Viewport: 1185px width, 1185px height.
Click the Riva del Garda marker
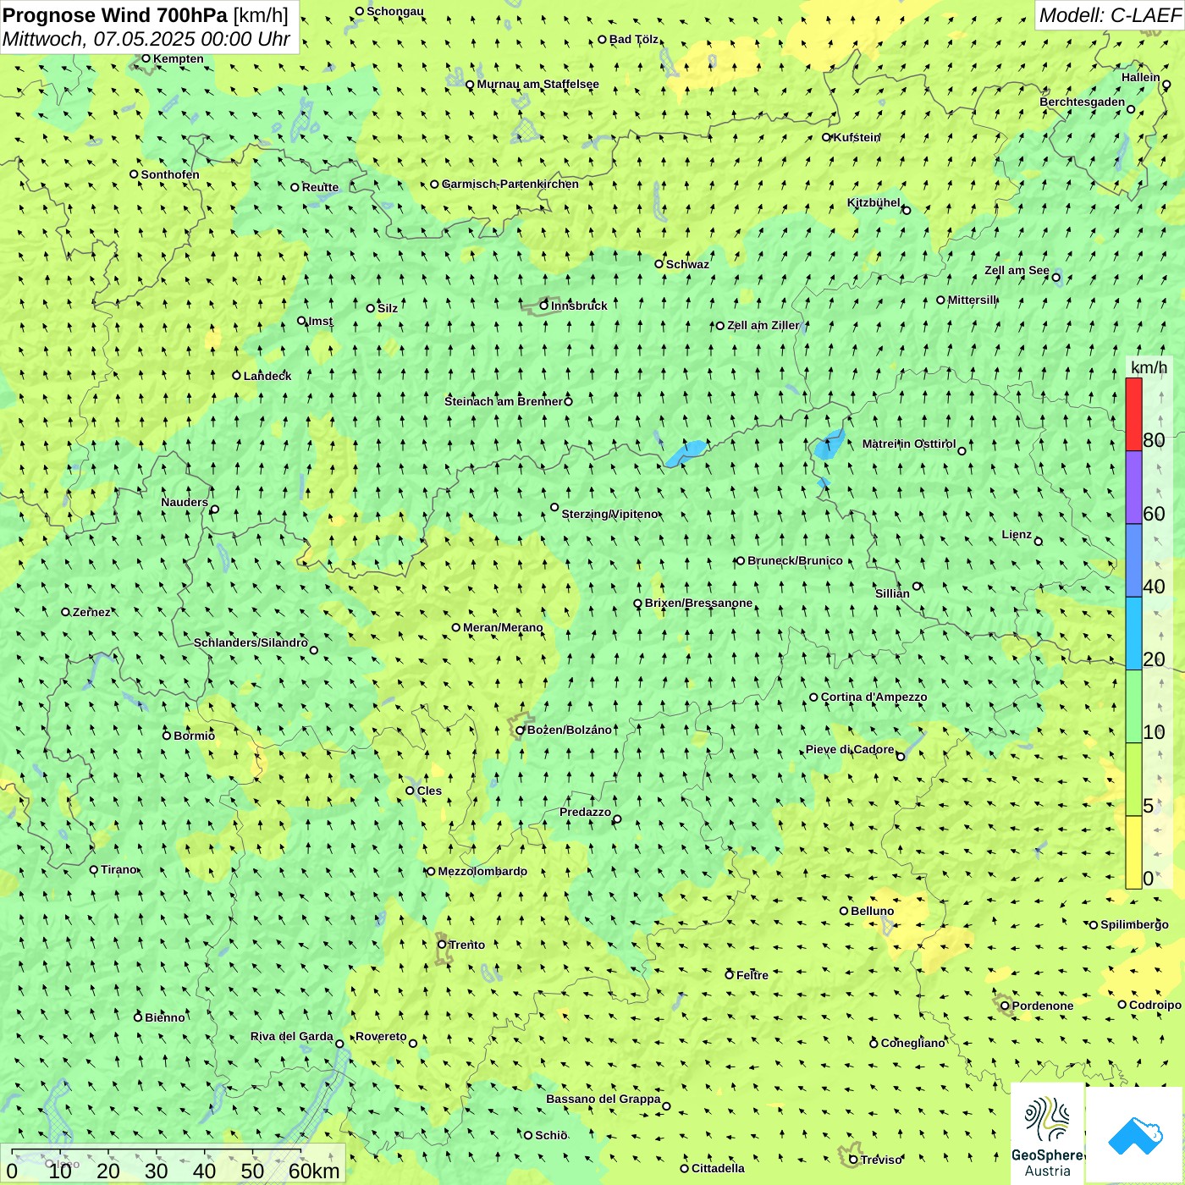coord(339,1044)
